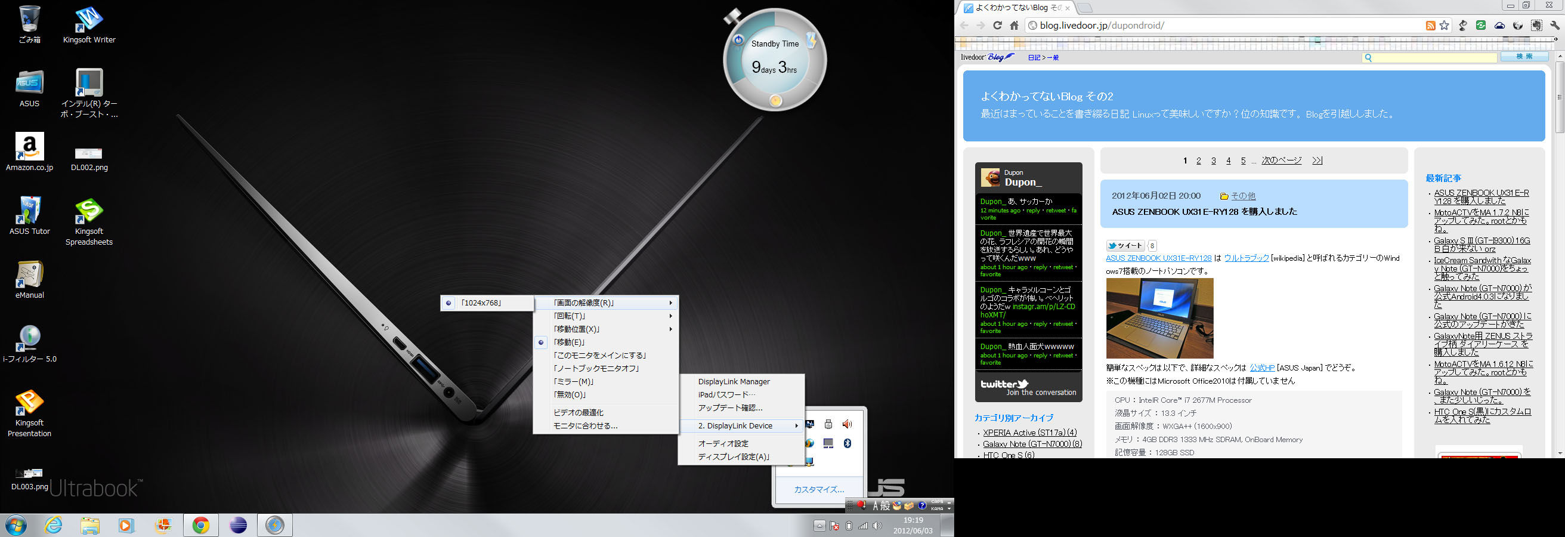Image resolution: width=1565 pixels, height=537 pixels.
Task: Expand the '2. DisplayLink Device' submenu
Action: [741, 426]
